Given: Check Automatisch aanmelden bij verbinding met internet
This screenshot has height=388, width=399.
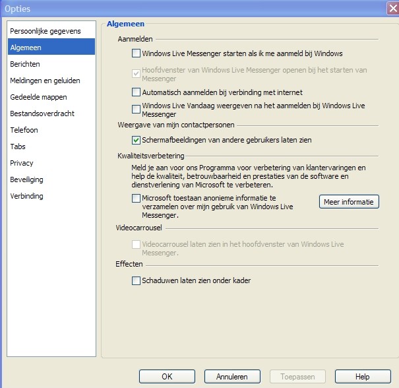Looking at the screenshot, I should pyautogui.click(x=136, y=92).
